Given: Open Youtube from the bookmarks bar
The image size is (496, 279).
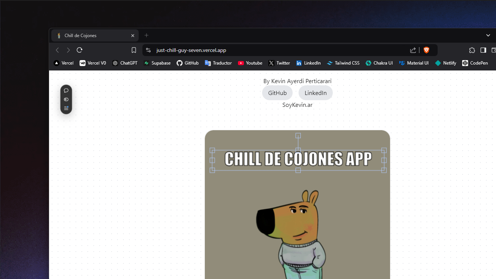Looking at the screenshot, I should pos(250,63).
